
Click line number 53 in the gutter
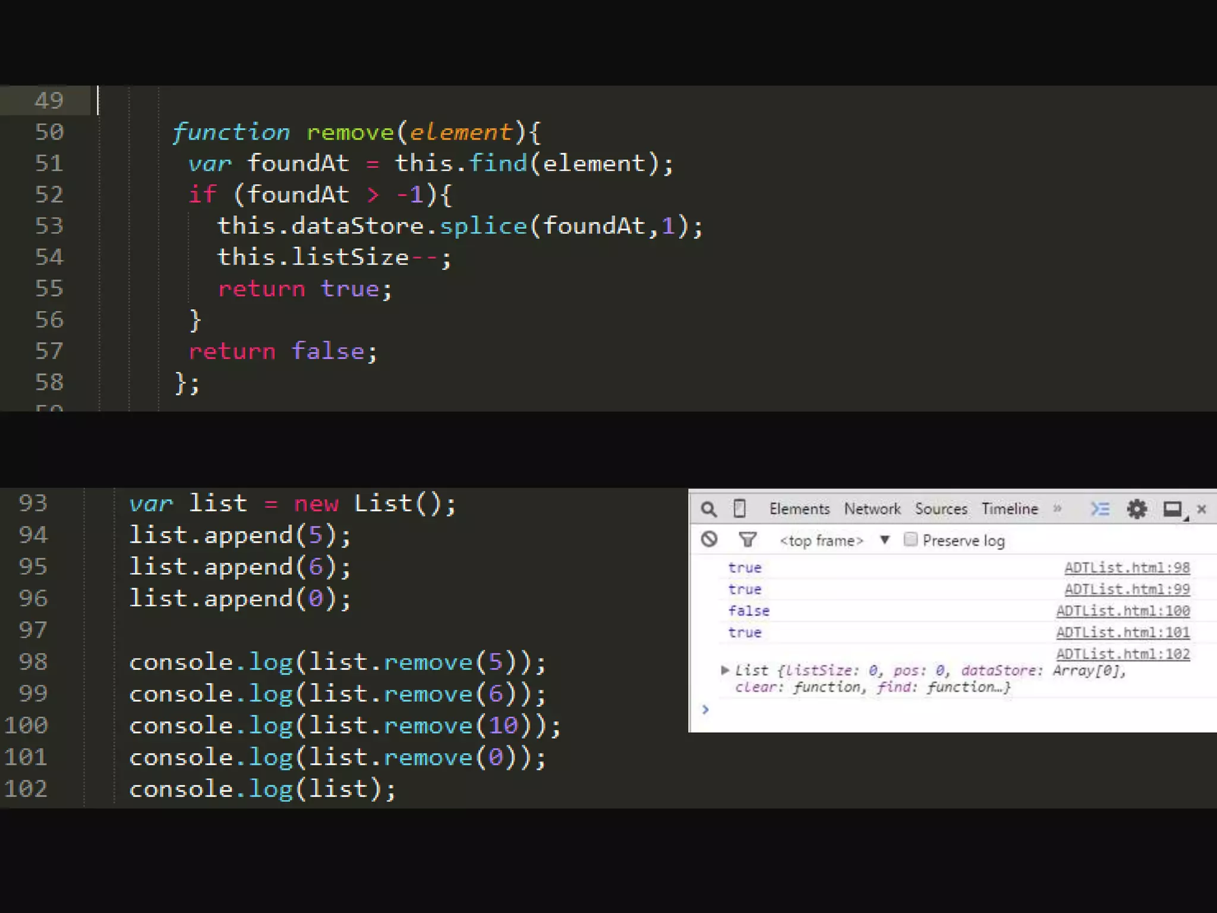coord(49,226)
